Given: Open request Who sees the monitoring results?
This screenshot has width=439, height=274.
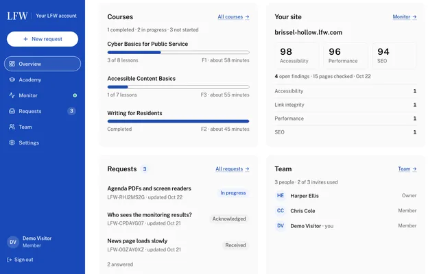Looking at the screenshot, I should click(150, 214).
